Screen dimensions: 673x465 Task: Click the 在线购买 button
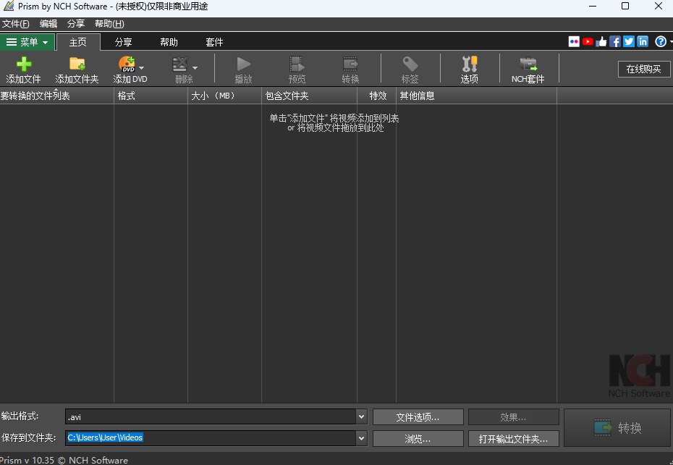[x=644, y=70]
